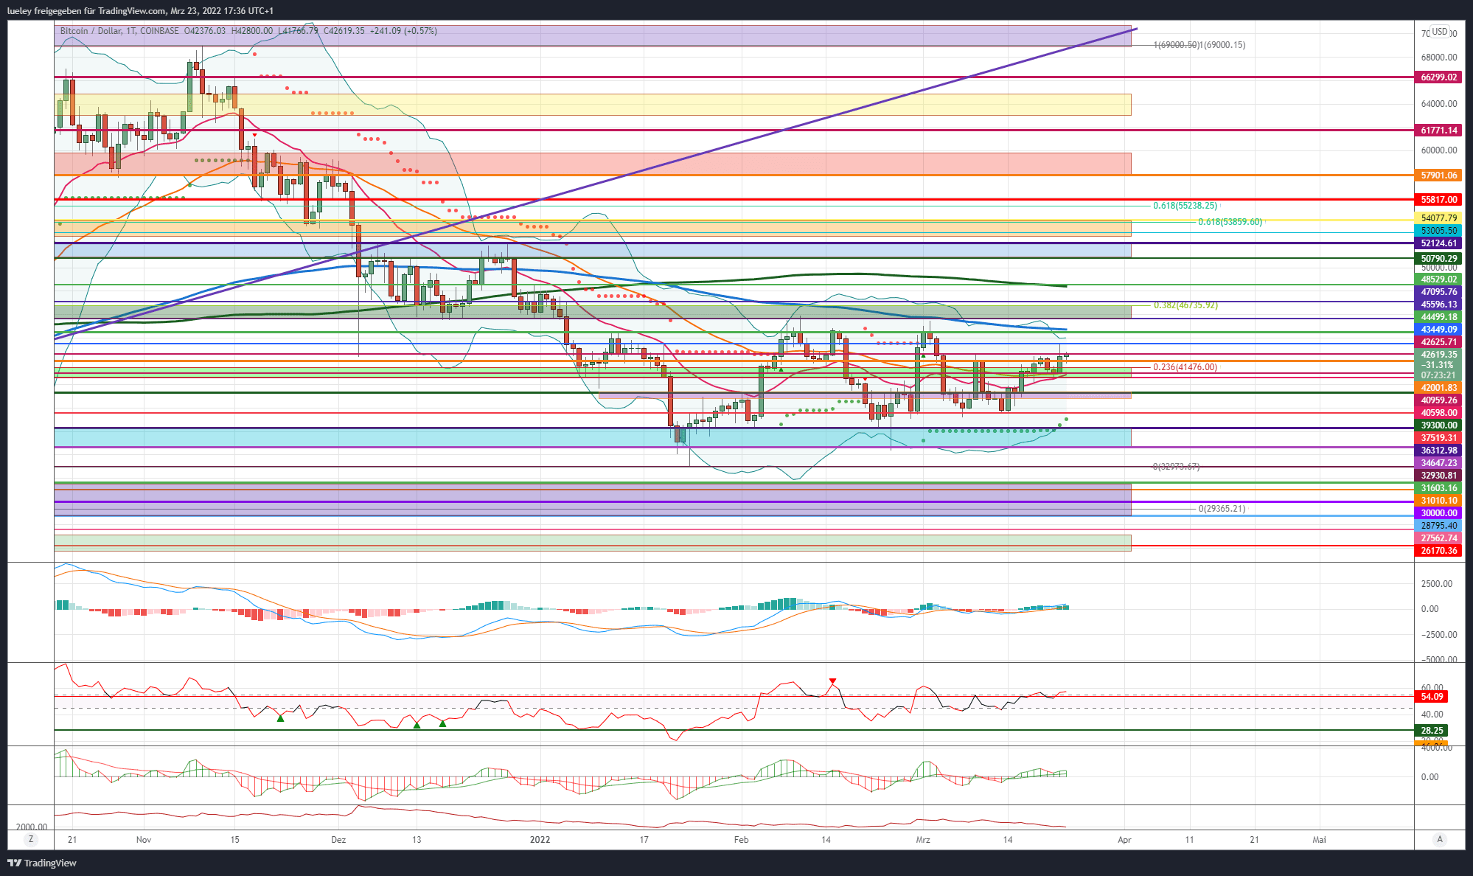Select the light blue 28795.40 label
Viewport: 1473px width, 876px height.
pos(1438,526)
